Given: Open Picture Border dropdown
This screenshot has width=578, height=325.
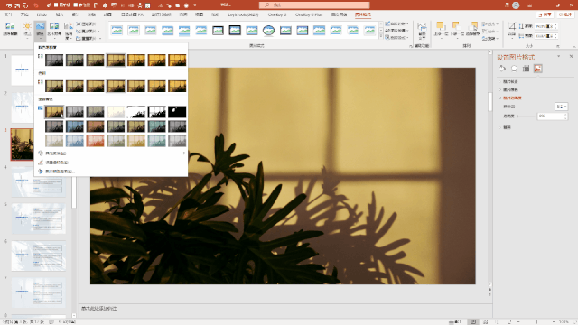Looking at the screenshot, I should coord(397,23).
